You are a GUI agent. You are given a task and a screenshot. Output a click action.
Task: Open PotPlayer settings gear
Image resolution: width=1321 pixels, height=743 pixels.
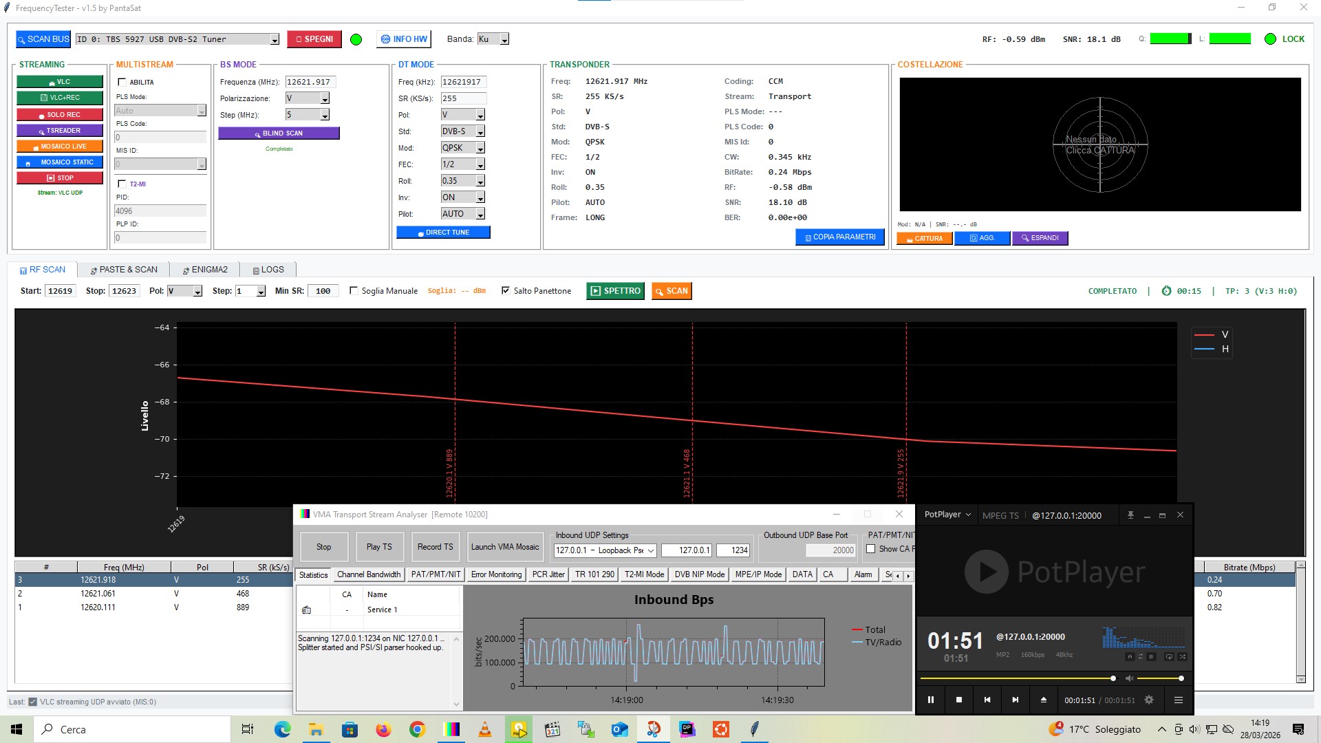pyautogui.click(x=1148, y=700)
